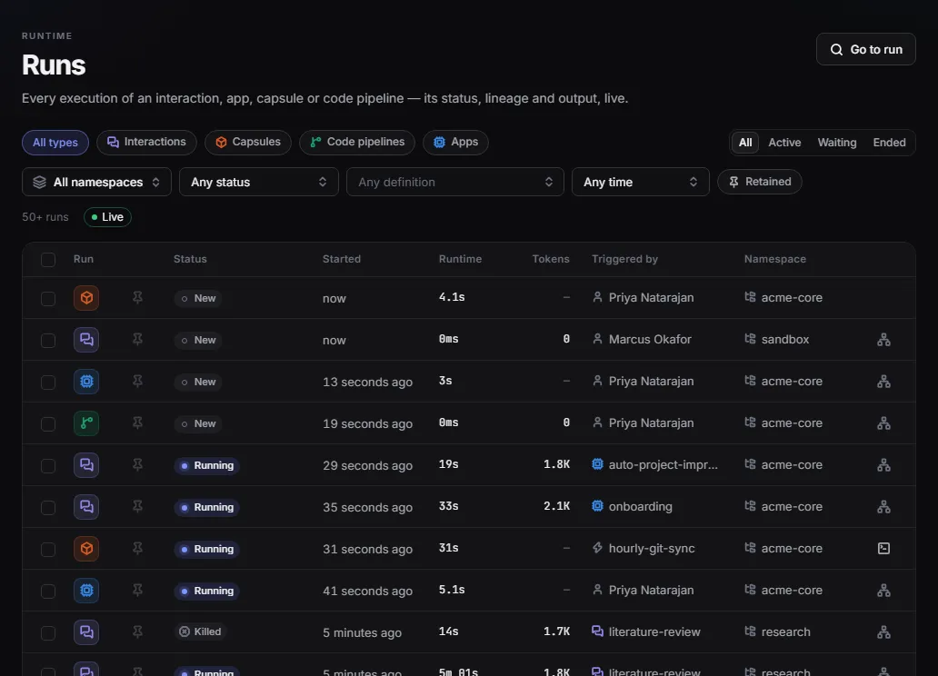The height and width of the screenshot is (676, 938).
Task: View lineage for the onboarding run
Action: [883, 507]
